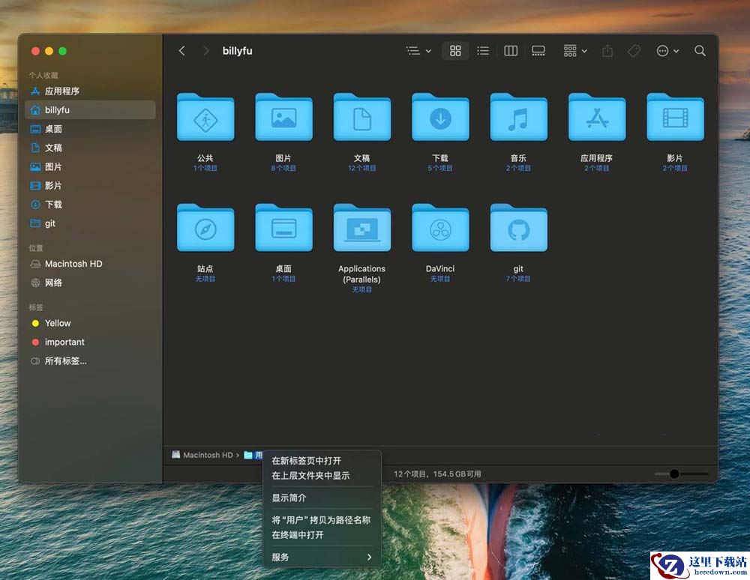750x580 pixels.
Task: Open the more actions ellipsis dropdown
Action: point(667,51)
